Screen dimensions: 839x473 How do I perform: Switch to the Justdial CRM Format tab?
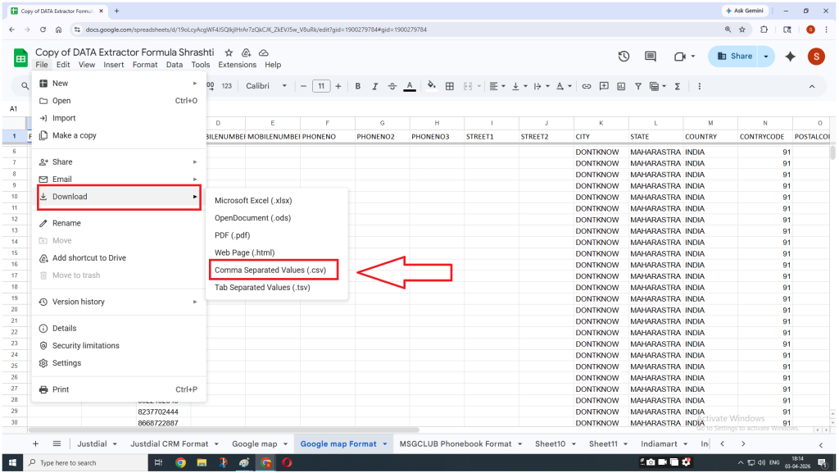pyautogui.click(x=170, y=444)
